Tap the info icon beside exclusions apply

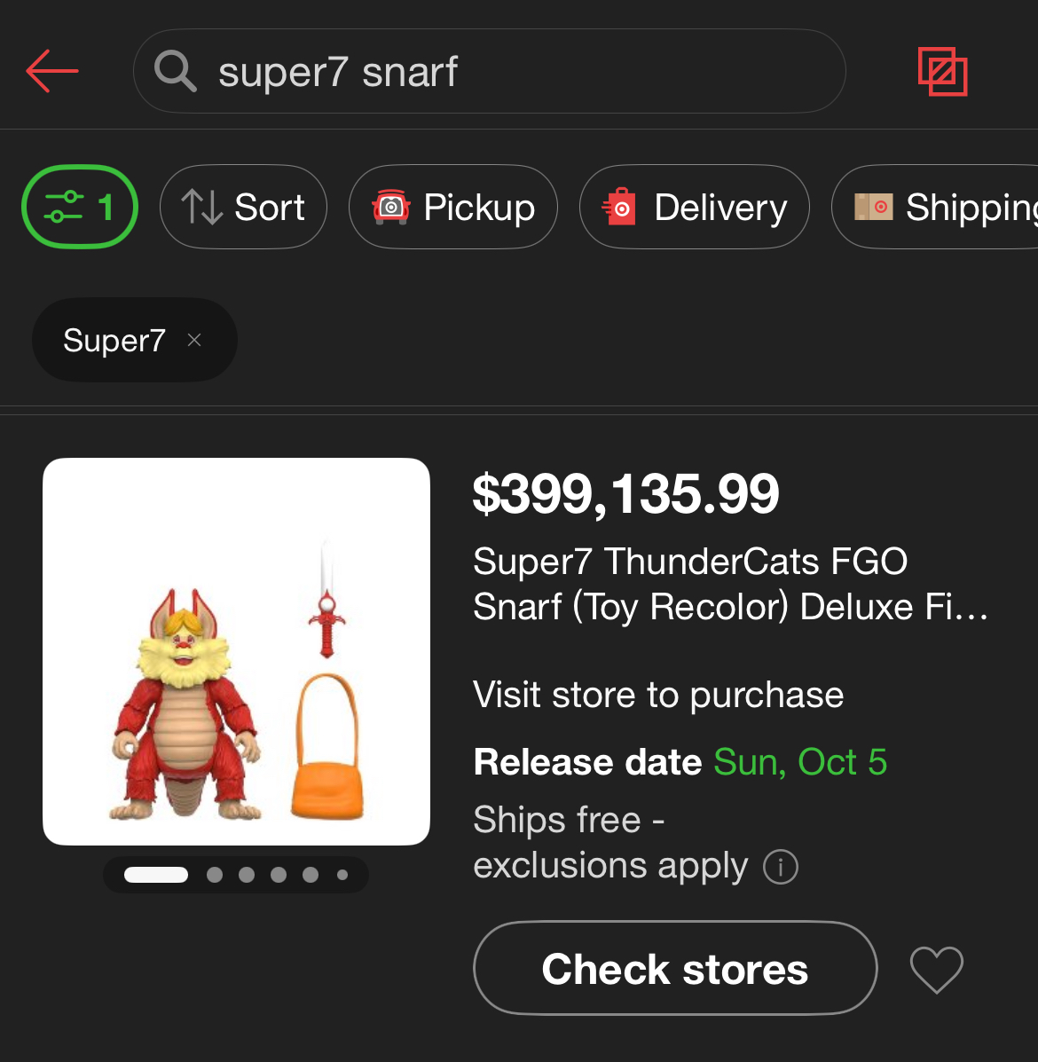tap(781, 866)
